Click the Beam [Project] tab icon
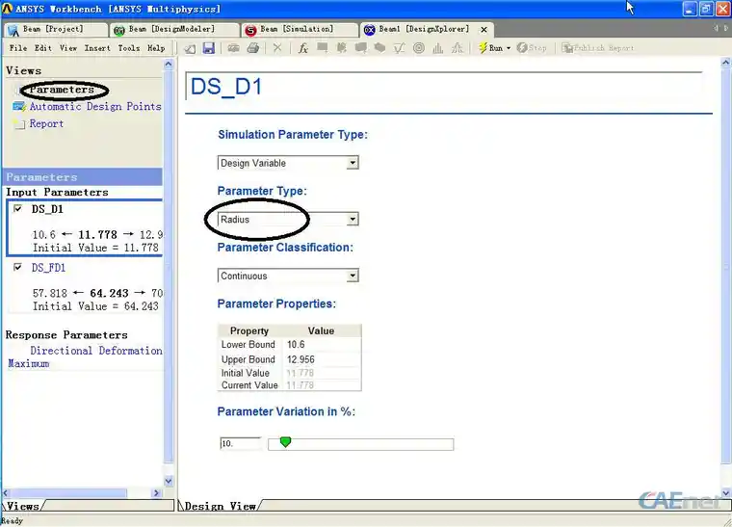732x527 pixels. (x=13, y=31)
